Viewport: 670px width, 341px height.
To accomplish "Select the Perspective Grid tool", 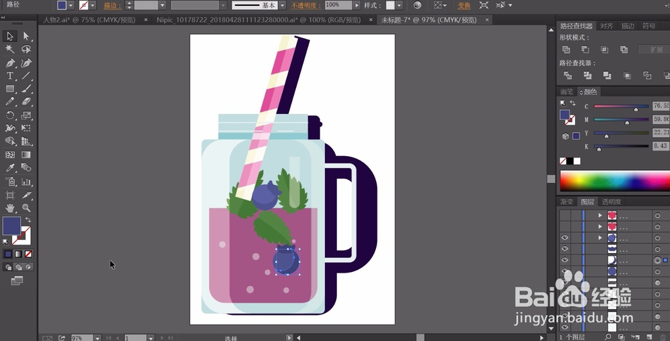I will 26,141.
